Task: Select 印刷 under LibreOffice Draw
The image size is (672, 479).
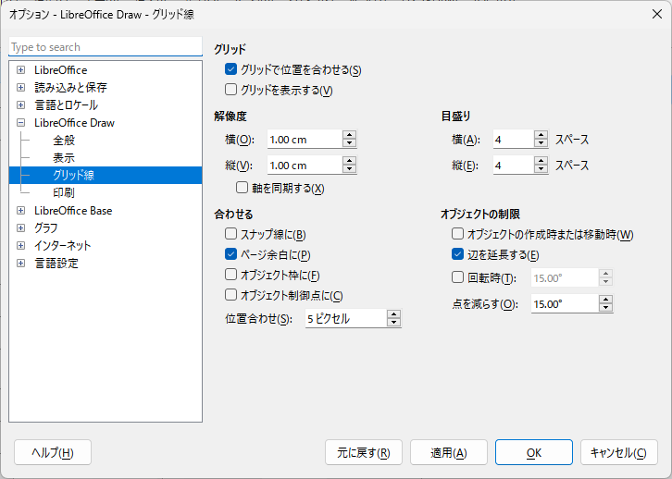Action: pos(64,192)
